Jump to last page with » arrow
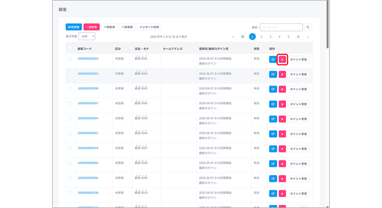382x208 pixels. (308, 37)
